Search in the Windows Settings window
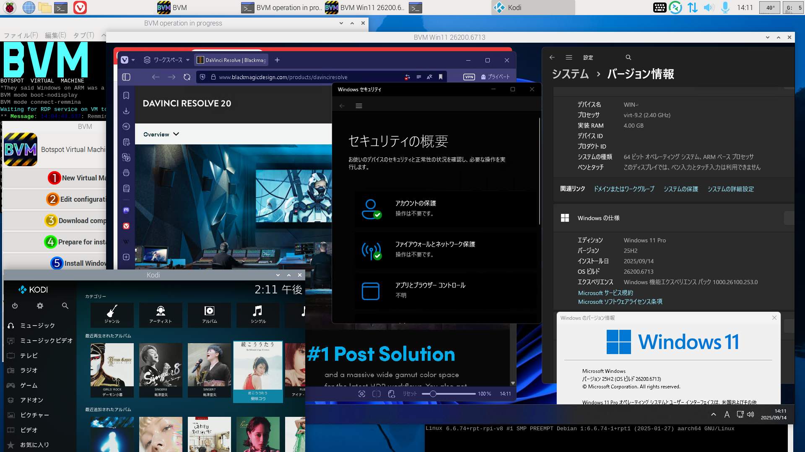805x452 pixels. click(x=628, y=57)
